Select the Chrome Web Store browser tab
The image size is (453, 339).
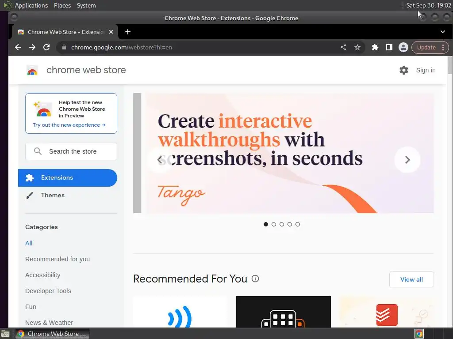(65, 32)
